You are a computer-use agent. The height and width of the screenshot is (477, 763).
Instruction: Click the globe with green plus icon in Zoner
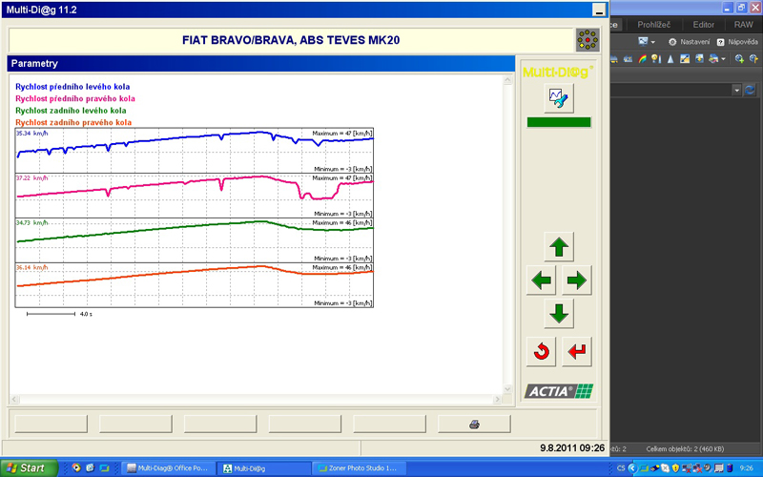click(739, 59)
